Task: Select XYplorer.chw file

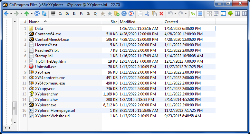Action: (x=46, y=100)
